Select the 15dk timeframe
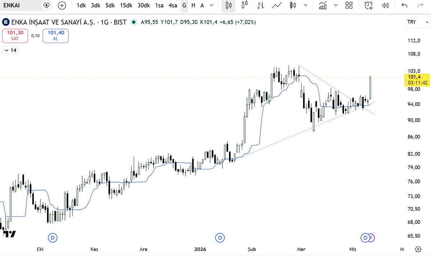Screen dimensions: 431x257 126,5
